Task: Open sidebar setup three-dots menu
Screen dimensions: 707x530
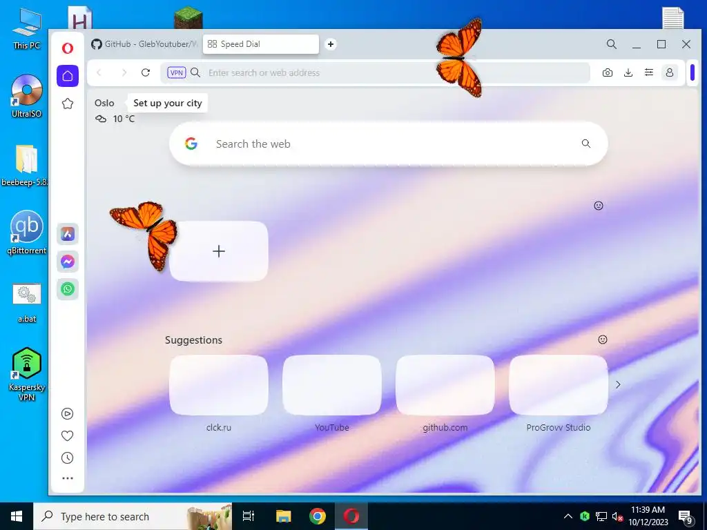Action: (67, 478)
